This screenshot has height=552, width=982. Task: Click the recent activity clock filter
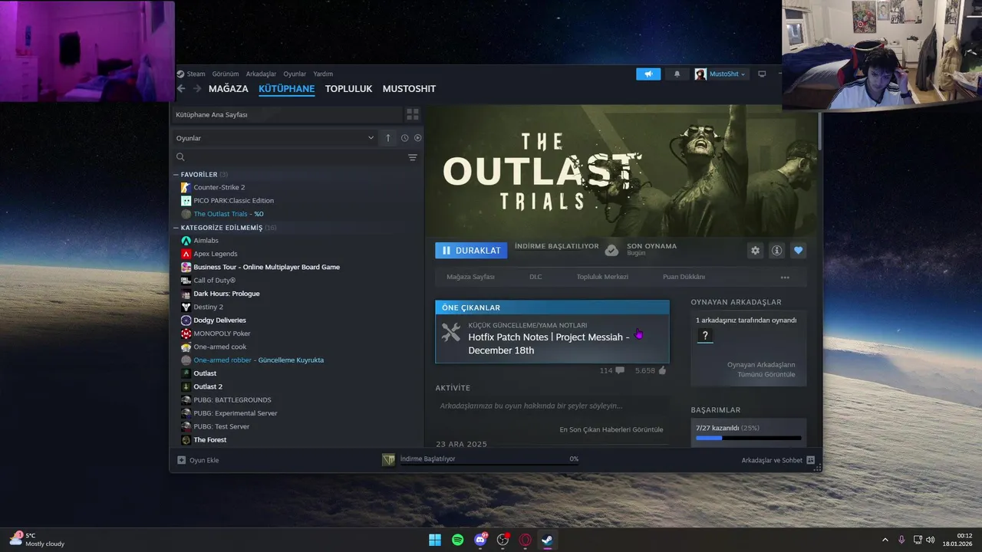click(404, 138)
